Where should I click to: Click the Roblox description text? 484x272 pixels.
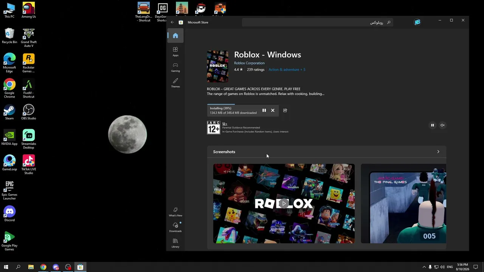[x=265, y=91]
